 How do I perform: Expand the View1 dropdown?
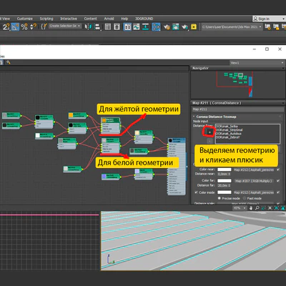click(x=257, y=63)
